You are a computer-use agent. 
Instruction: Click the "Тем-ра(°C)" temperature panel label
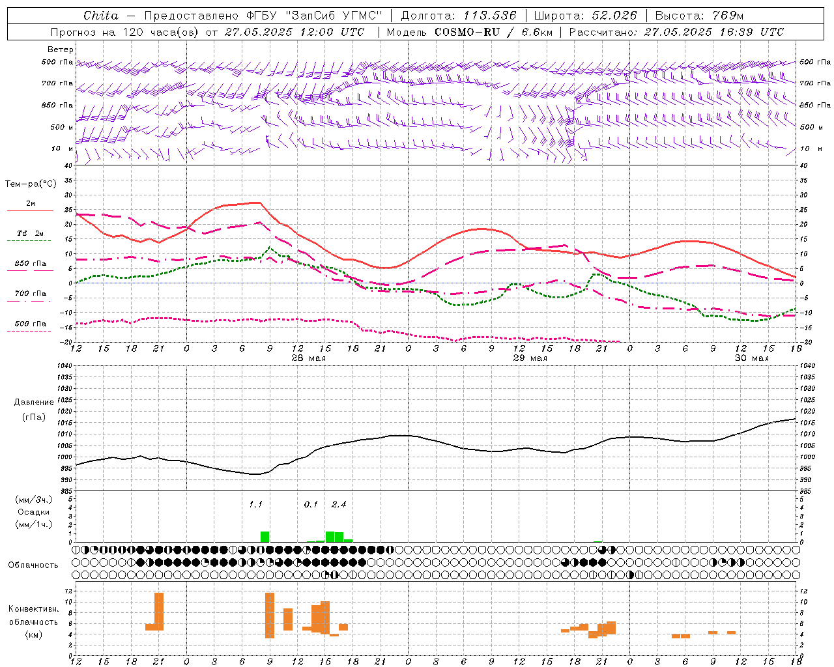[x=31, y=184]
